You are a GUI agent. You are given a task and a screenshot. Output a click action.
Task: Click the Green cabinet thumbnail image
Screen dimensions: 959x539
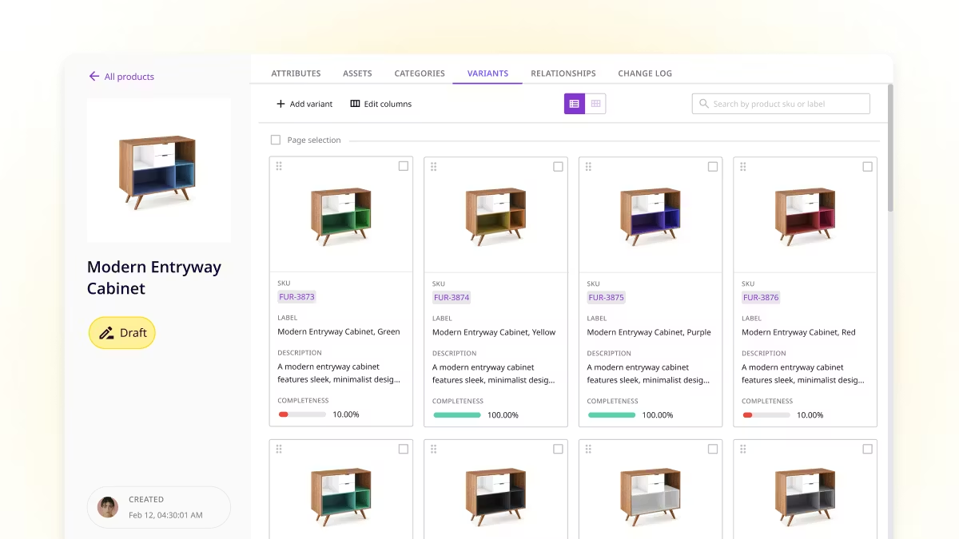pos(341,216)
